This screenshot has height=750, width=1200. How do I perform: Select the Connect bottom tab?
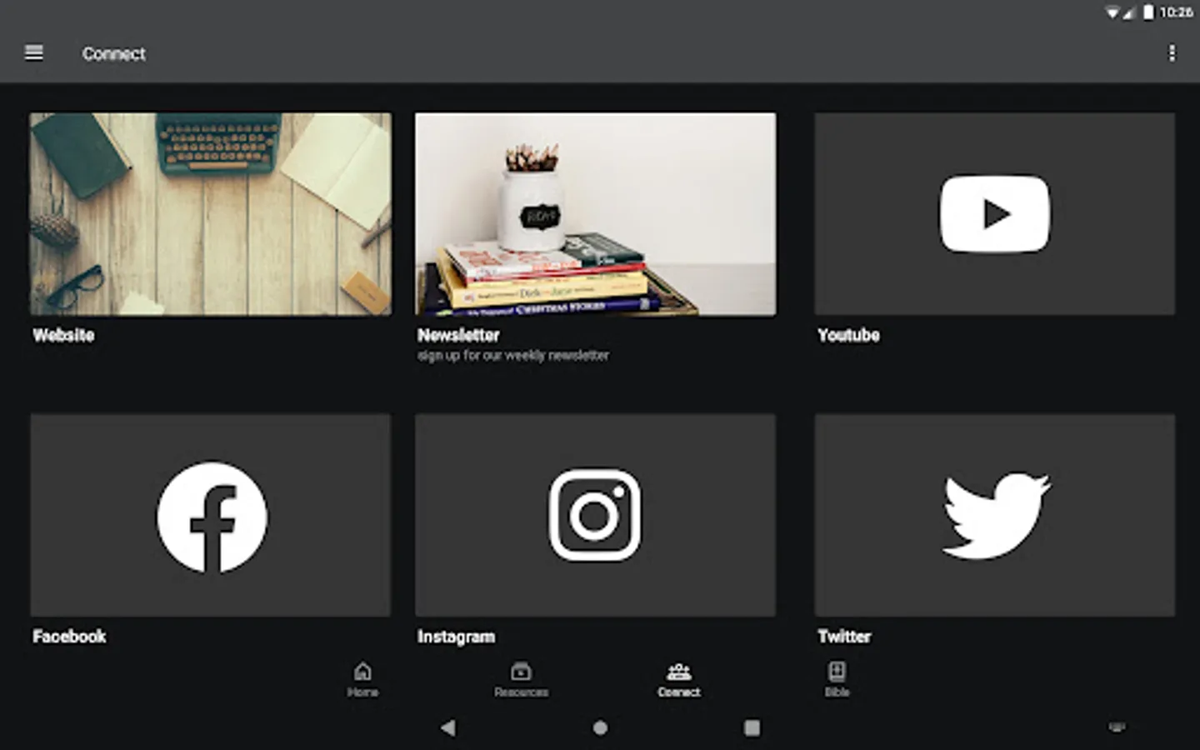tap(679, 680)
